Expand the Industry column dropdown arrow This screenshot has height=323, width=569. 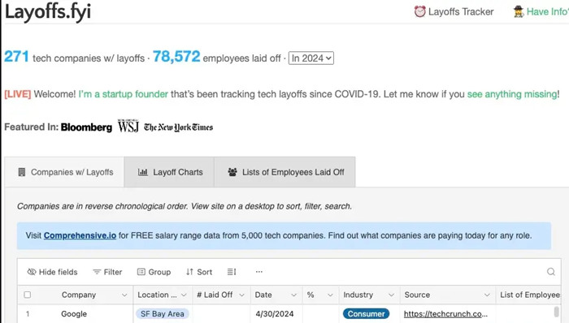[391, 295]
